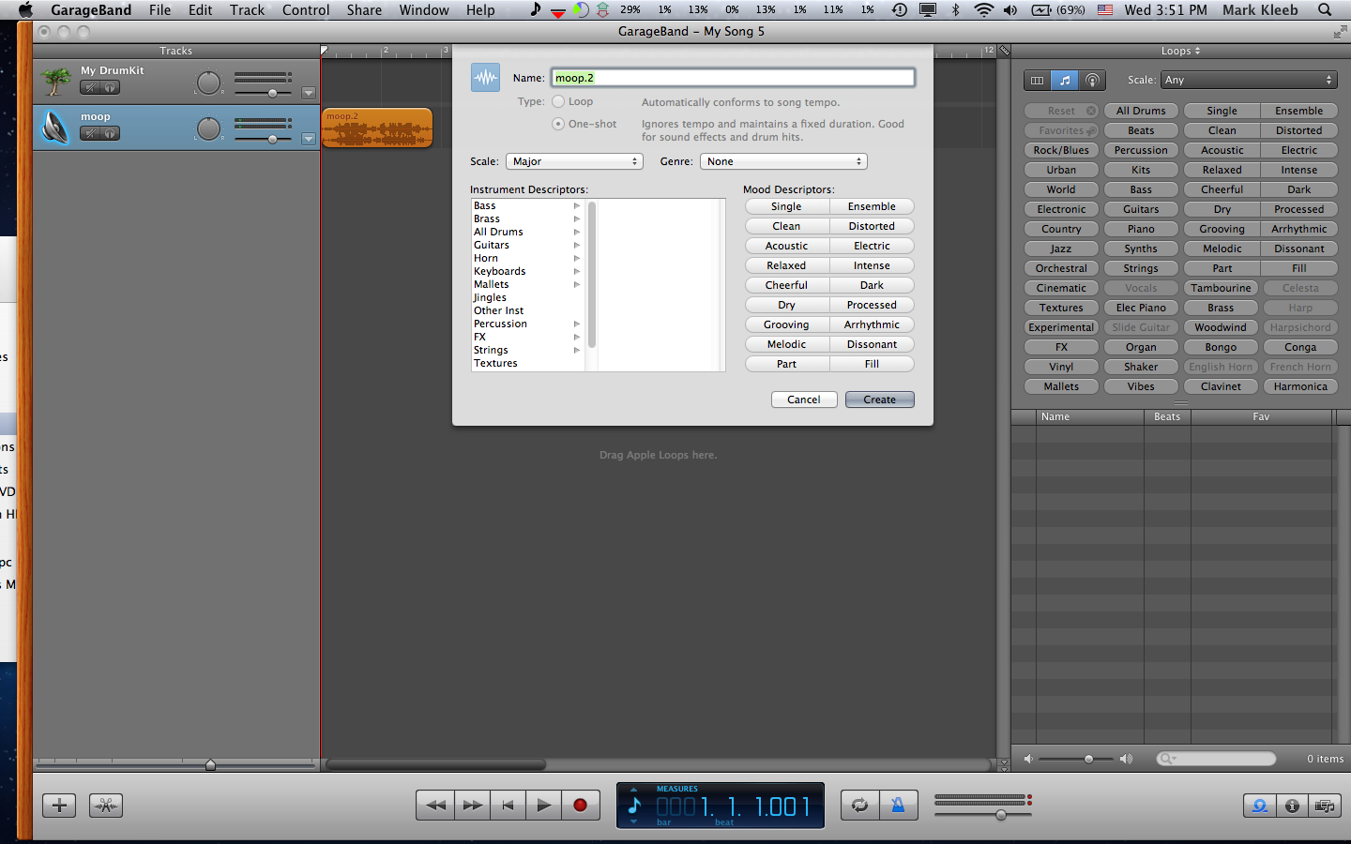Toggle the cycle region button
The image size is (1351, 844).
pyautogui.click(x=859, y=805)
